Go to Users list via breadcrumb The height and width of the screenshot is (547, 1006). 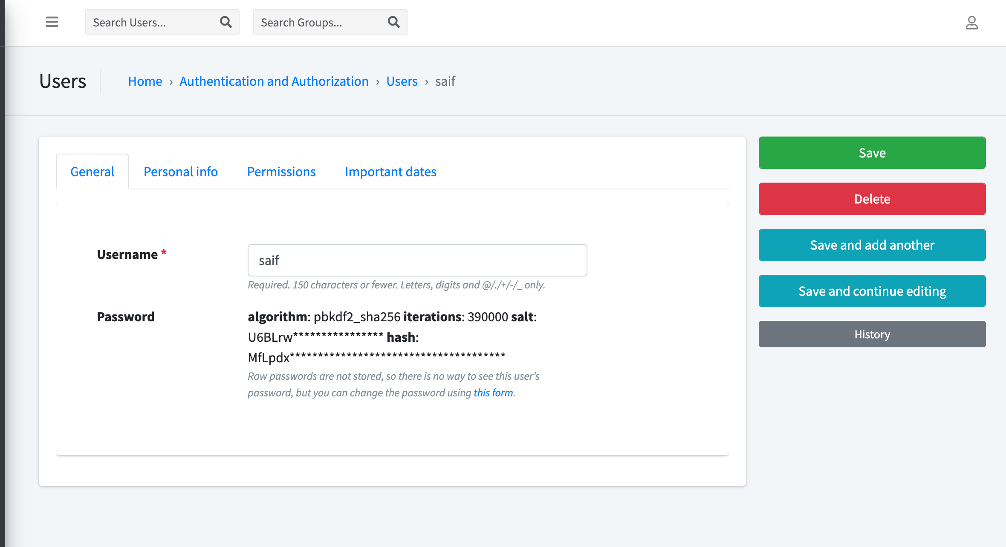pyautogui.click(x=402, y=81)
